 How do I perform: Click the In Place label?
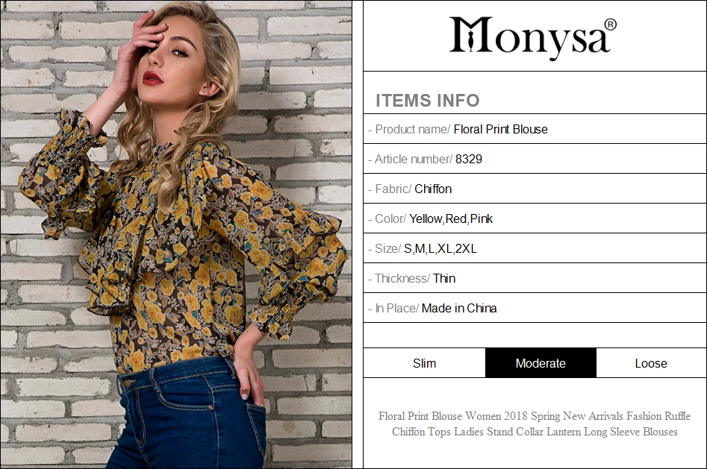(396, 308)
